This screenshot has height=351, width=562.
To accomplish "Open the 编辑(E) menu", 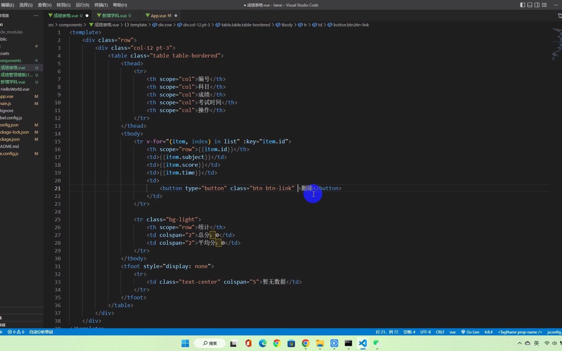I will pos(7,5).
